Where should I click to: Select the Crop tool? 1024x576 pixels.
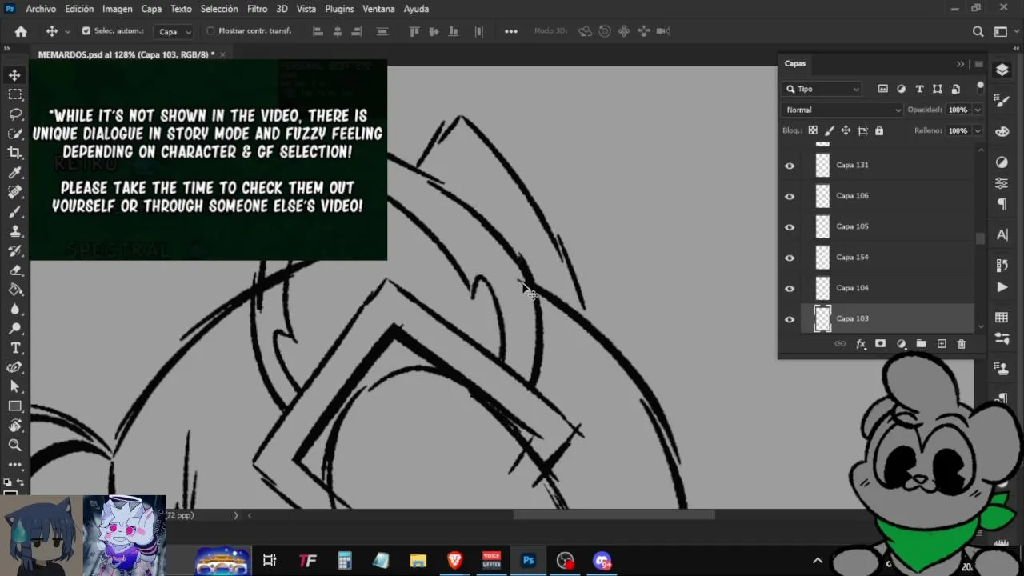coord(15,153)
